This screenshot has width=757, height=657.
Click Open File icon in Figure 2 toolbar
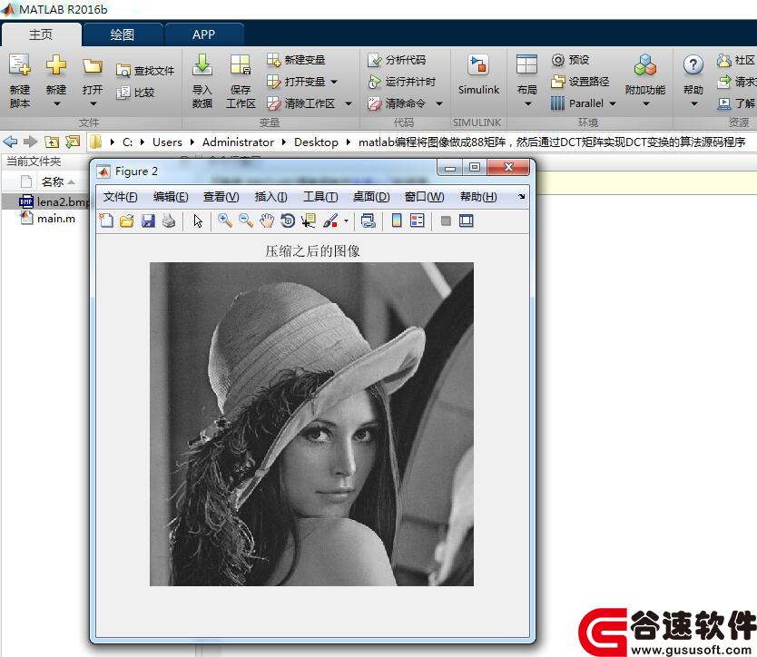(x=127, y=221)
